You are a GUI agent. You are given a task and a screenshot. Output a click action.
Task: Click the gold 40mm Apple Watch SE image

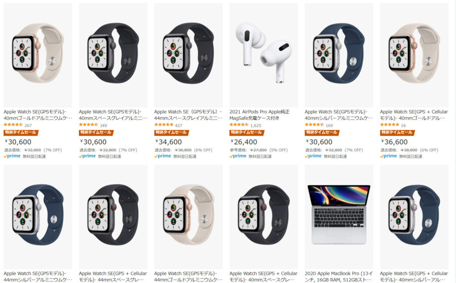click(x=38, y=55)
